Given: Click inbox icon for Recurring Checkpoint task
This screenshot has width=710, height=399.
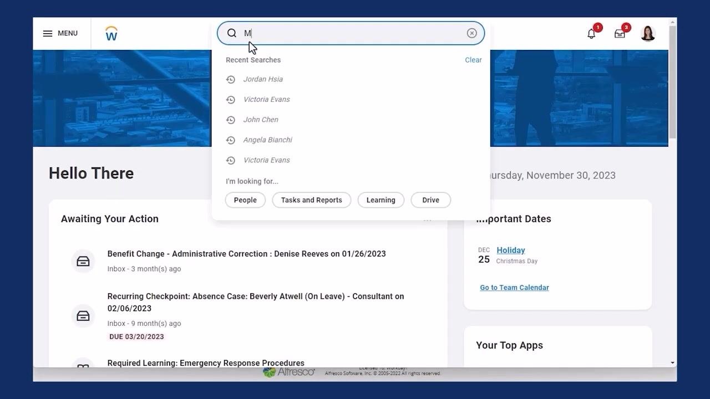Looking at the screenshot, I should point(83,316).
